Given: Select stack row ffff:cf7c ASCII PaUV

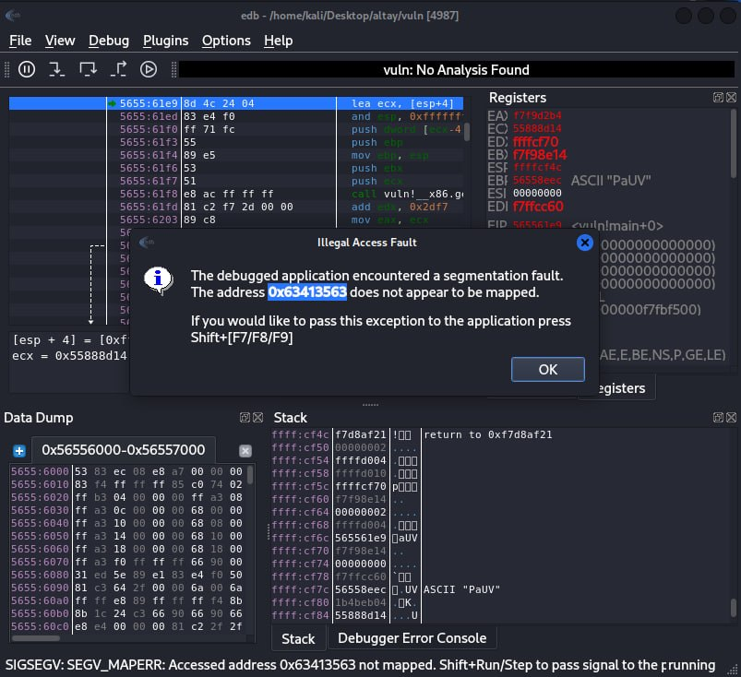Looking at the screenshot, I should [501, 589].
